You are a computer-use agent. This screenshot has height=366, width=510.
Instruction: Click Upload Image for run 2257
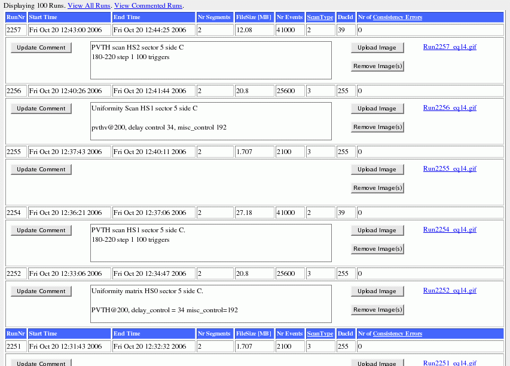377,47
